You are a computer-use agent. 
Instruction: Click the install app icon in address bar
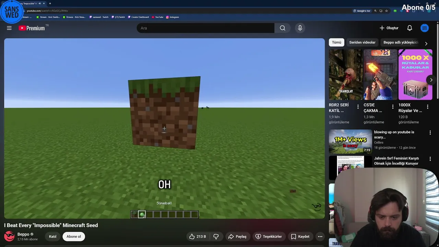click(381, 11)
